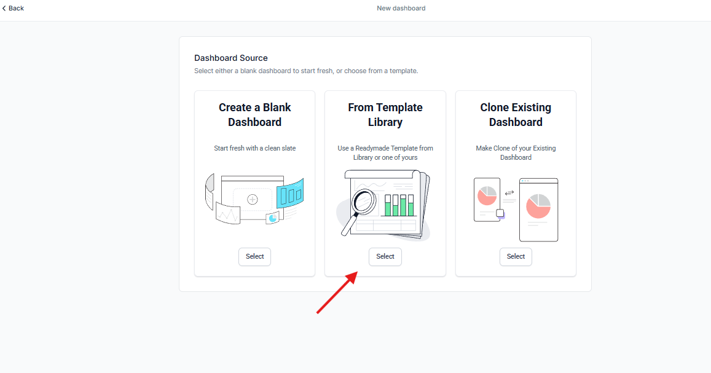Click the 'Clone Existing Dashboard' card title

516,115
